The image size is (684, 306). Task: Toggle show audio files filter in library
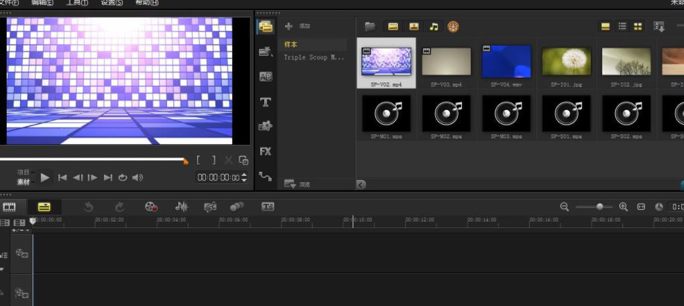(x=434, y=27)
